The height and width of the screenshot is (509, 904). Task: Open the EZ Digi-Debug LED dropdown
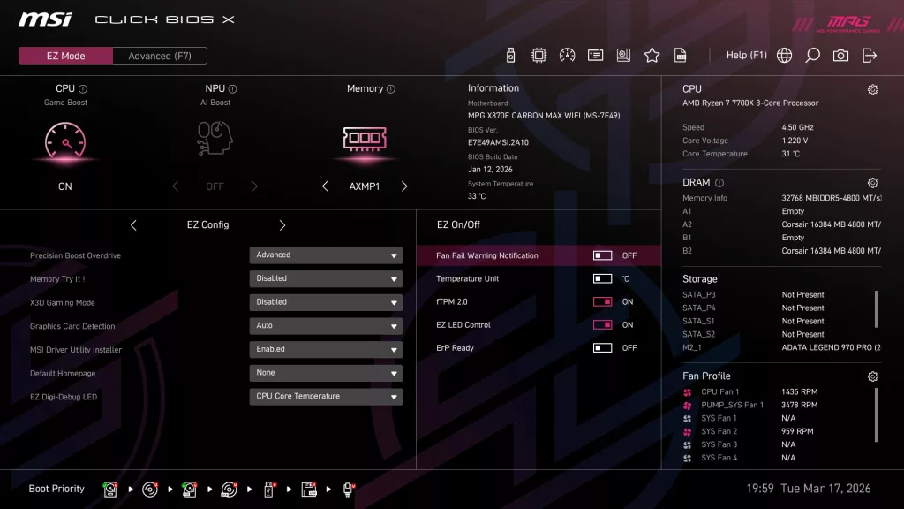coord(325,396)
